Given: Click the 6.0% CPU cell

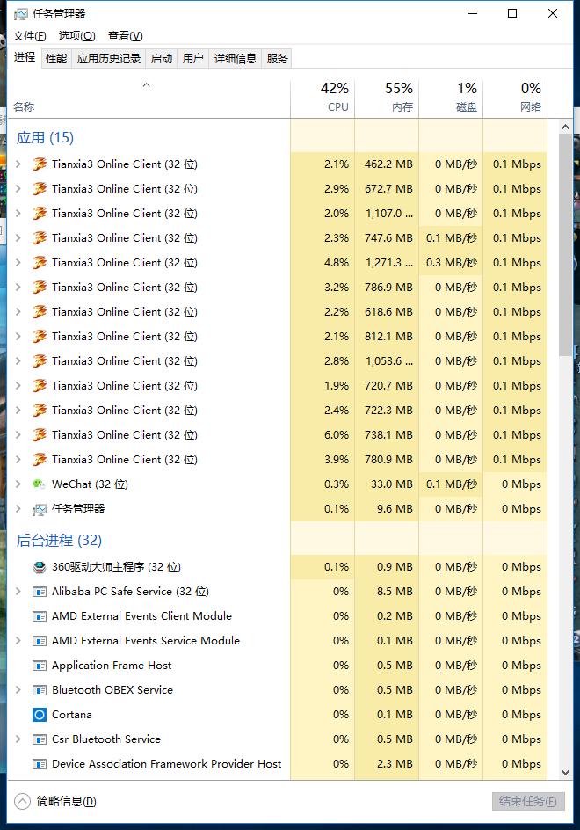Looking at the screenshot, I should pyautogui.click(x=323, y=434).
